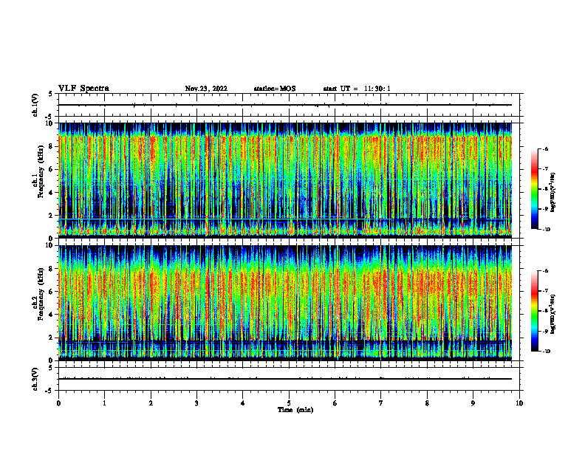This screenshot has height=452, width=585.
Task: Click the '6' frequency tick on ch.1
Action: click(x=51, y=170)
